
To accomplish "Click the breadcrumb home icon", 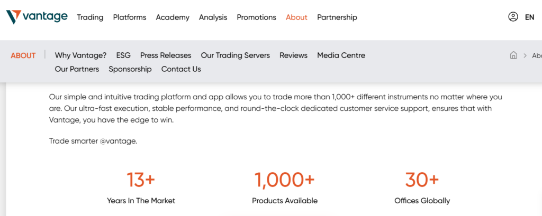I will 513,55.
